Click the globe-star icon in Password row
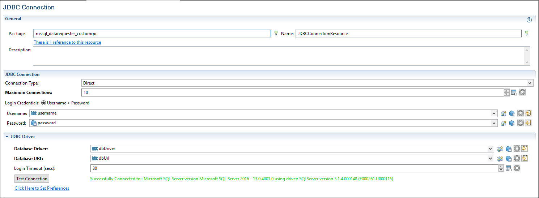 pos(504,123)
